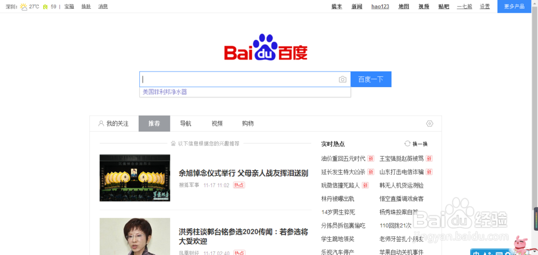538x255 pixels.
Task: Open 宝箱 link at top left
Action: click(69, 6)
